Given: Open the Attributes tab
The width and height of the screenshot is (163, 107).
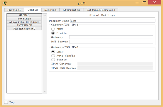Looking at the screenshot, I should point(71,10).
